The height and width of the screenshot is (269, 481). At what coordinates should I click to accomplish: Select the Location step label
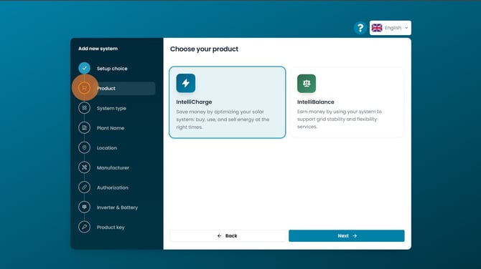107,148
